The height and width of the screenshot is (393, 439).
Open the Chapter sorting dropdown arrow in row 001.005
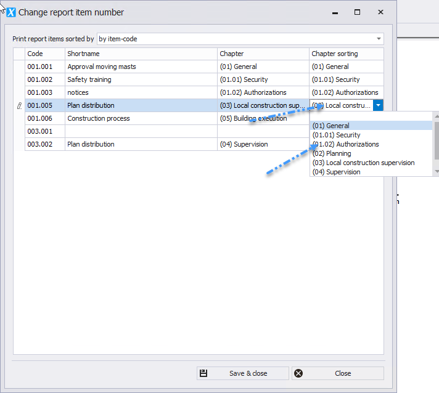point(378,105)
